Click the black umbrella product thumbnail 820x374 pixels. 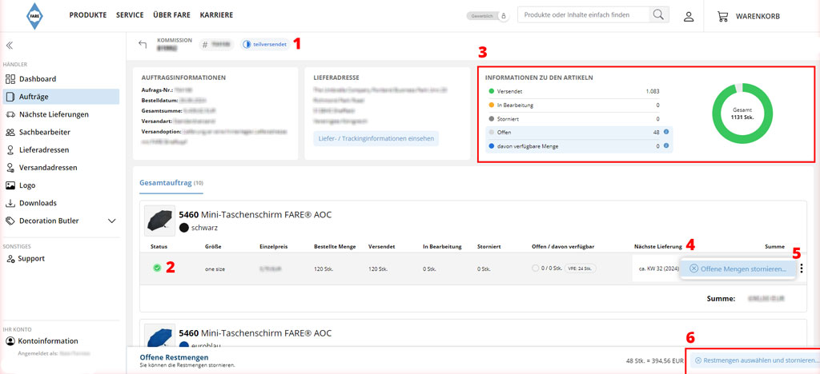158,221
